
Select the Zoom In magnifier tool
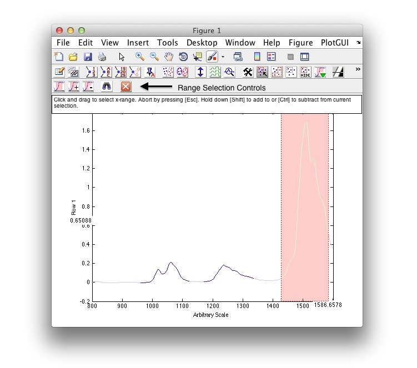click(x=140, y=57)
